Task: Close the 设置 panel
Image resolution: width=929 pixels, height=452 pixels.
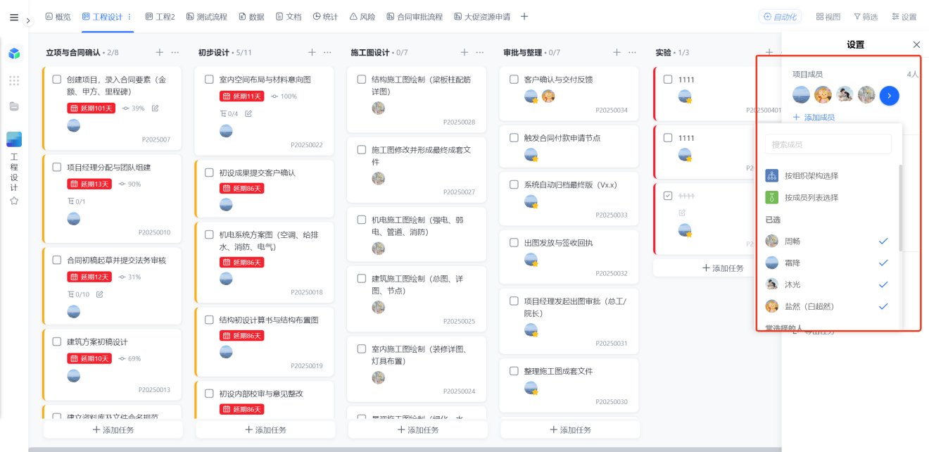Action: tap(916, 44)
